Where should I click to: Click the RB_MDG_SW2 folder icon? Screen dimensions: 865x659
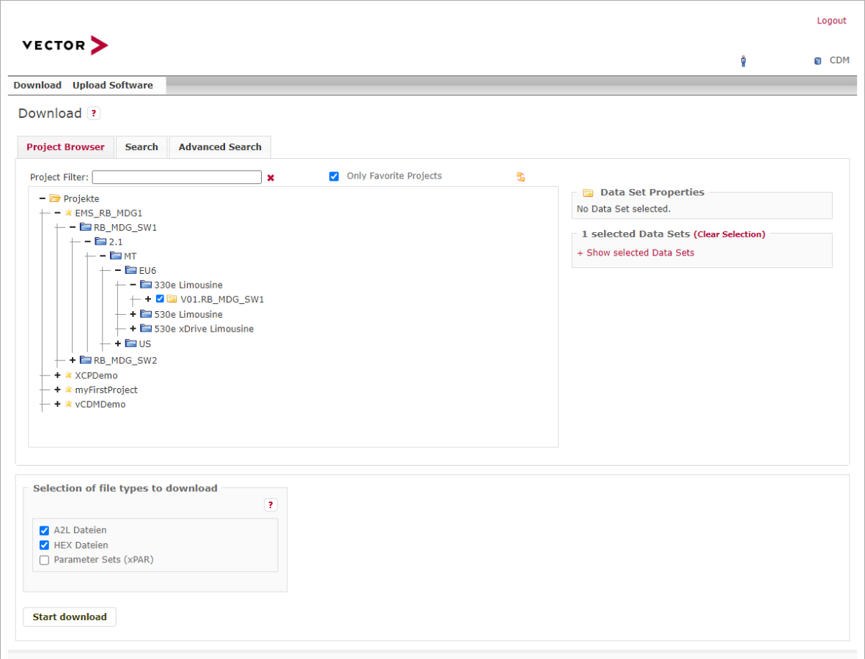coord(86,360)
